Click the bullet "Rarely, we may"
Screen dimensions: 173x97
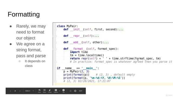[31, 26]
